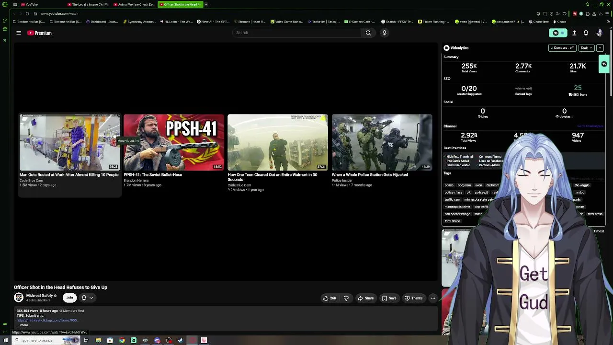Click the 'can opener bridge' tag
Image resolution: width=613 pixels, height=345 pixels.
(x=457, y=214)
